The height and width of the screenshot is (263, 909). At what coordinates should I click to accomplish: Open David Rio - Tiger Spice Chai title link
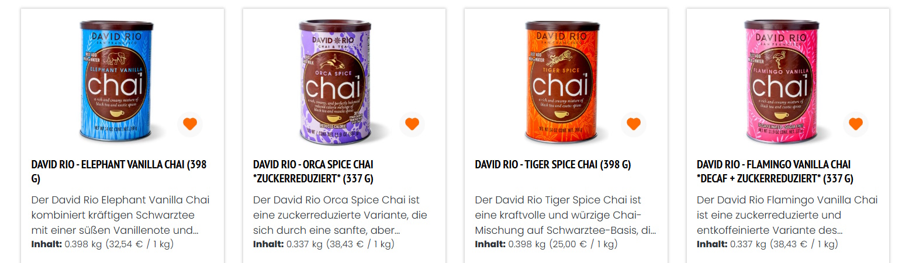point(553,165)
